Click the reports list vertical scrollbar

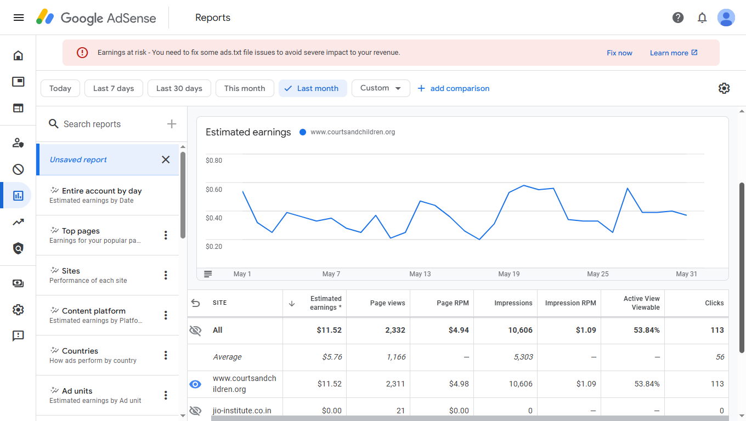pos(183,195)
